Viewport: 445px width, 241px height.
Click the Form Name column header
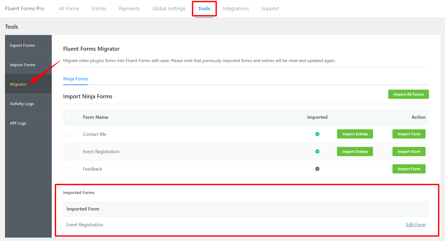tap(95, 117)
